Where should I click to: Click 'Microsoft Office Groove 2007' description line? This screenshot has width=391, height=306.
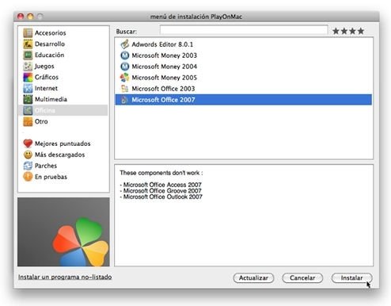click(x=161, y=190)
